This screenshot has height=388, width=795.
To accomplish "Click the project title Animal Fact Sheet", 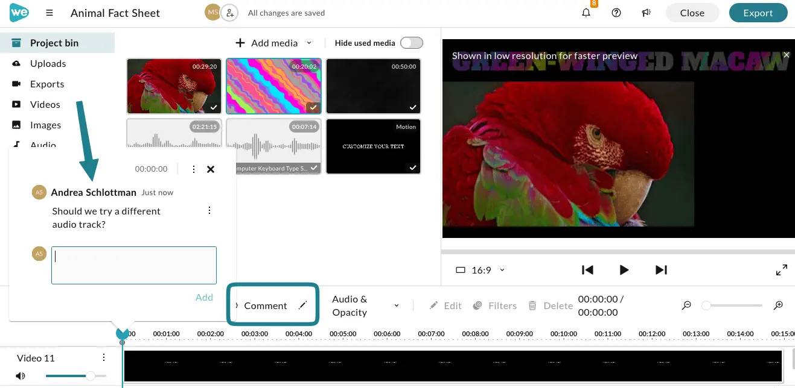I will [x=115, y=13].
